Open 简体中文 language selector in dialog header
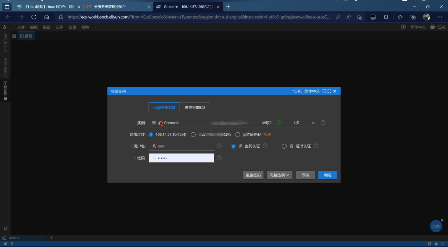The width and height of the screenshot is (448, 247). tap(312, 91)
